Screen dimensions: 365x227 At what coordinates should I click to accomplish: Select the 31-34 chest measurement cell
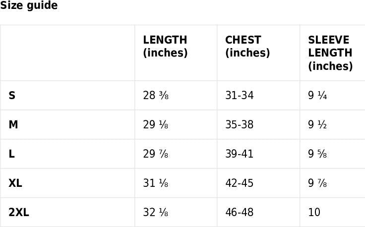click(x=240, y=95)
